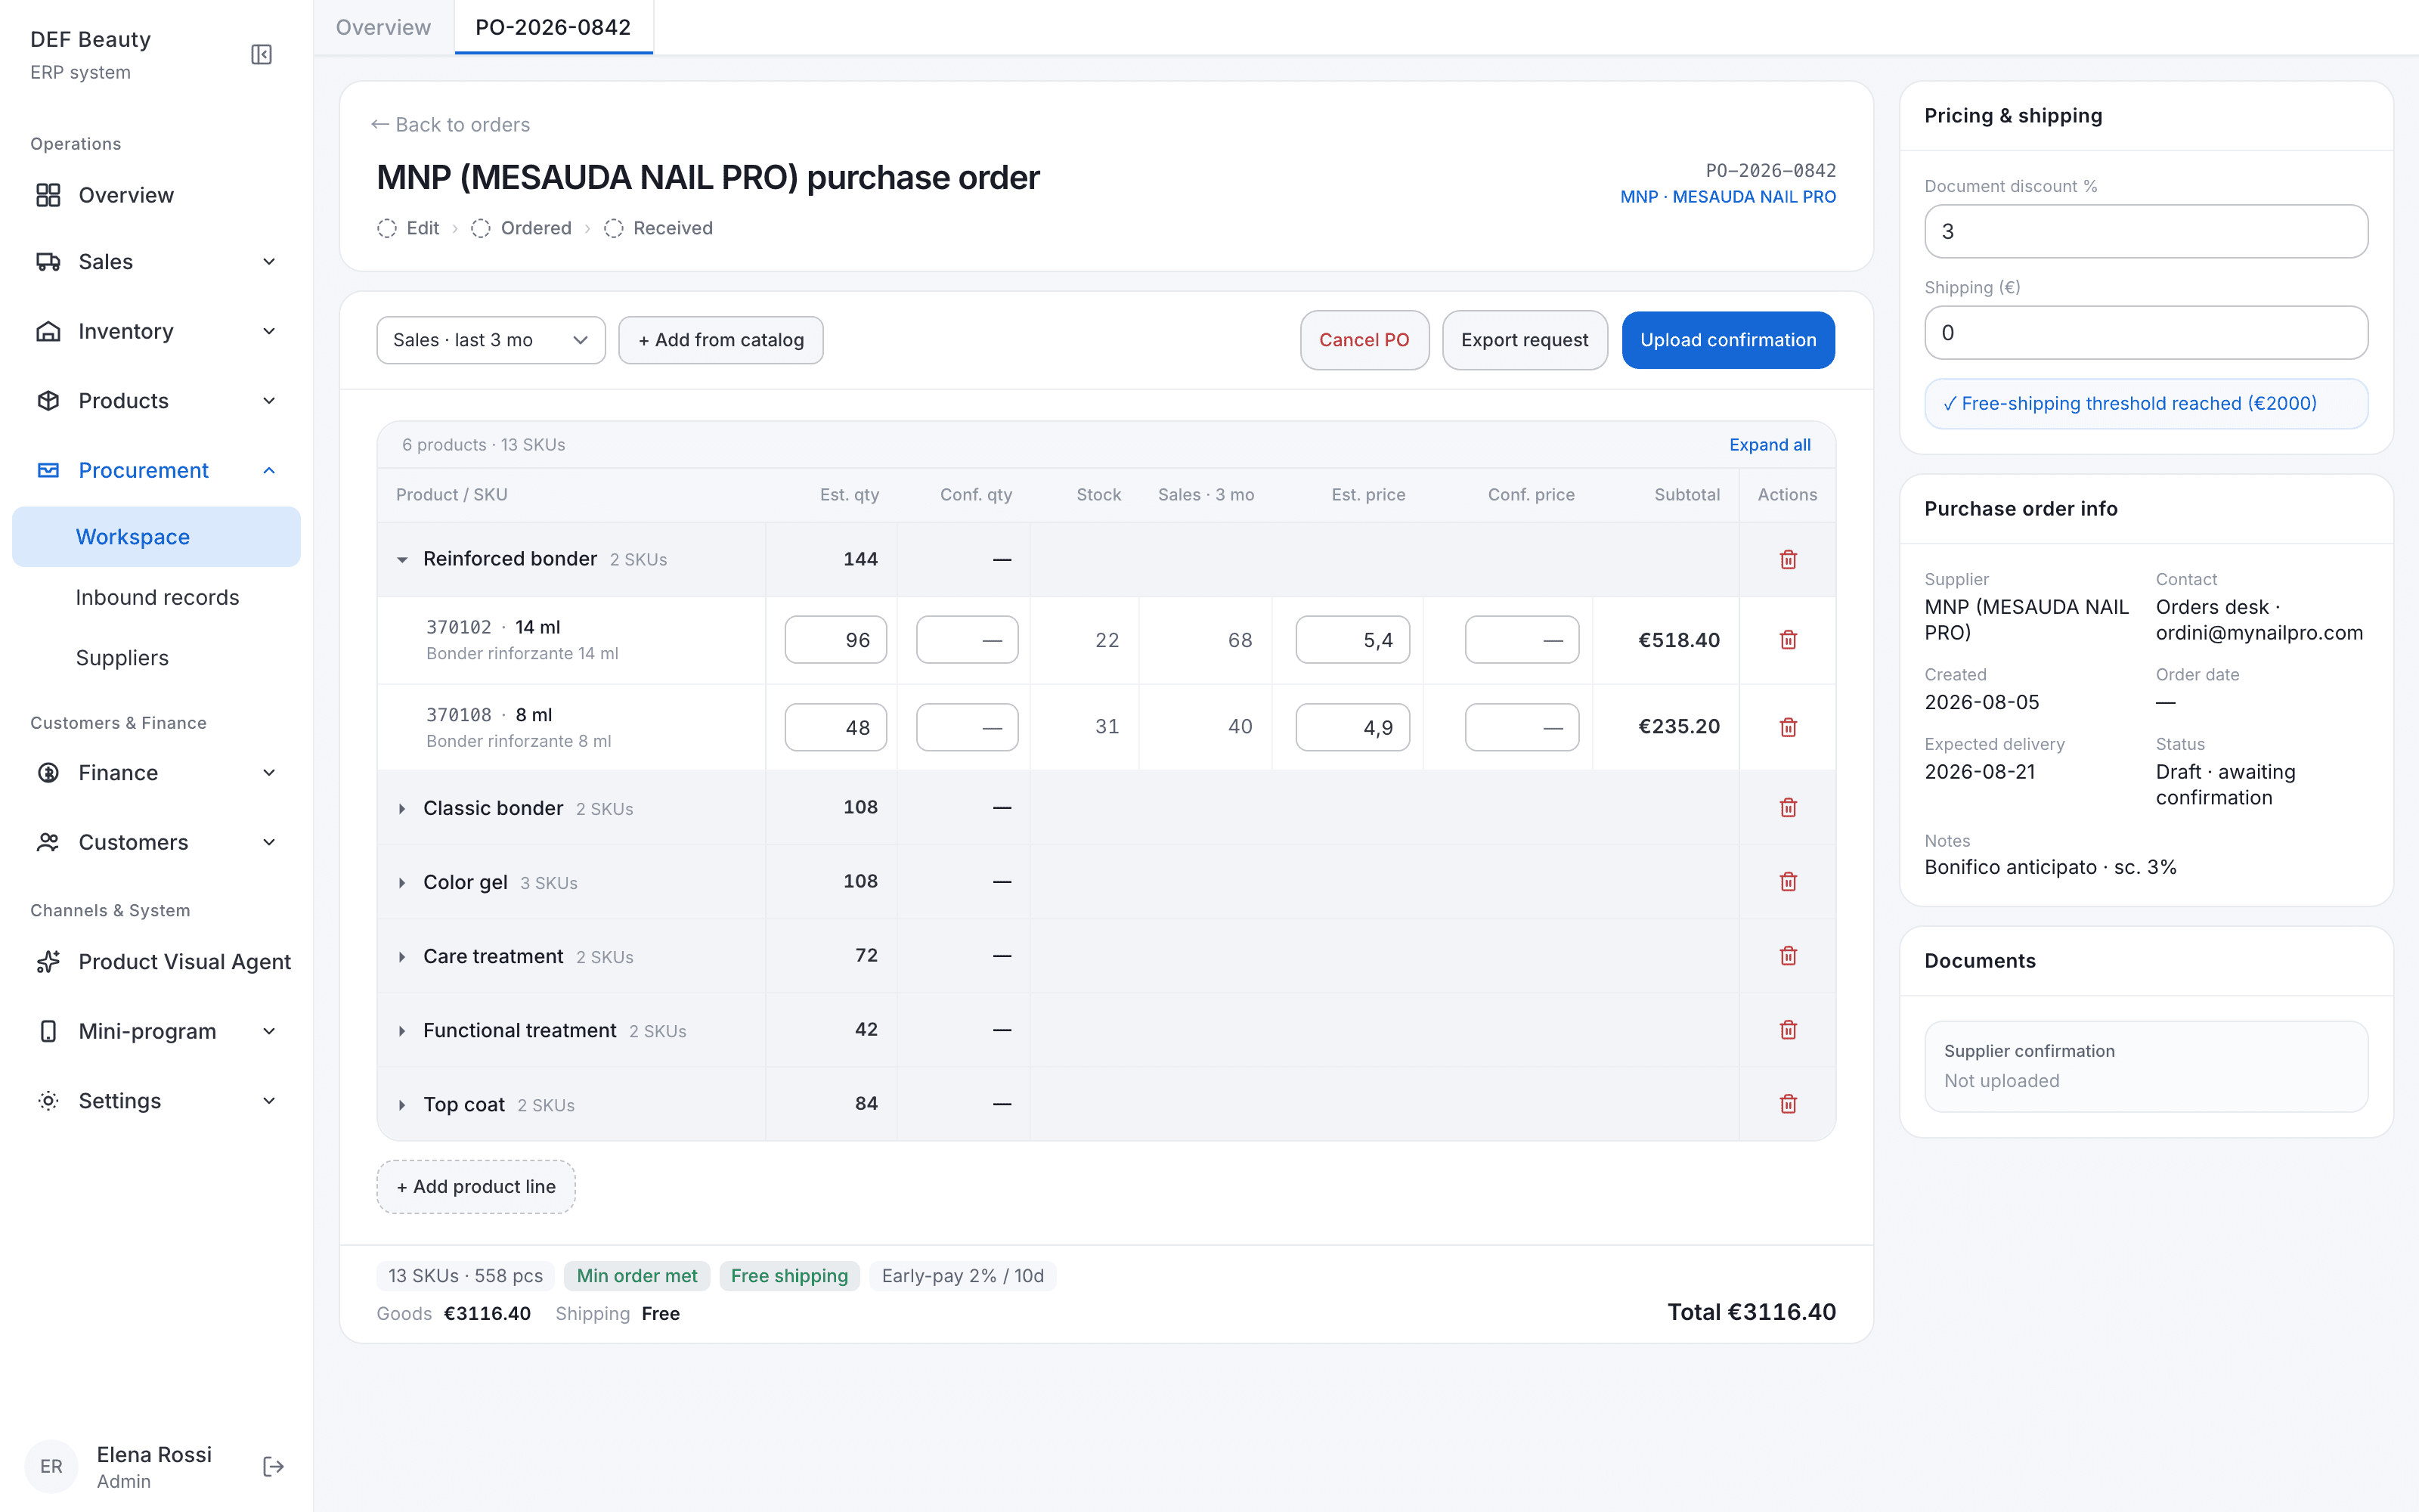The width and height of the screenshot is (2419, 1512).
Task: Click the Product Visual Agent sparkle icon
Action: coord(48,962)
